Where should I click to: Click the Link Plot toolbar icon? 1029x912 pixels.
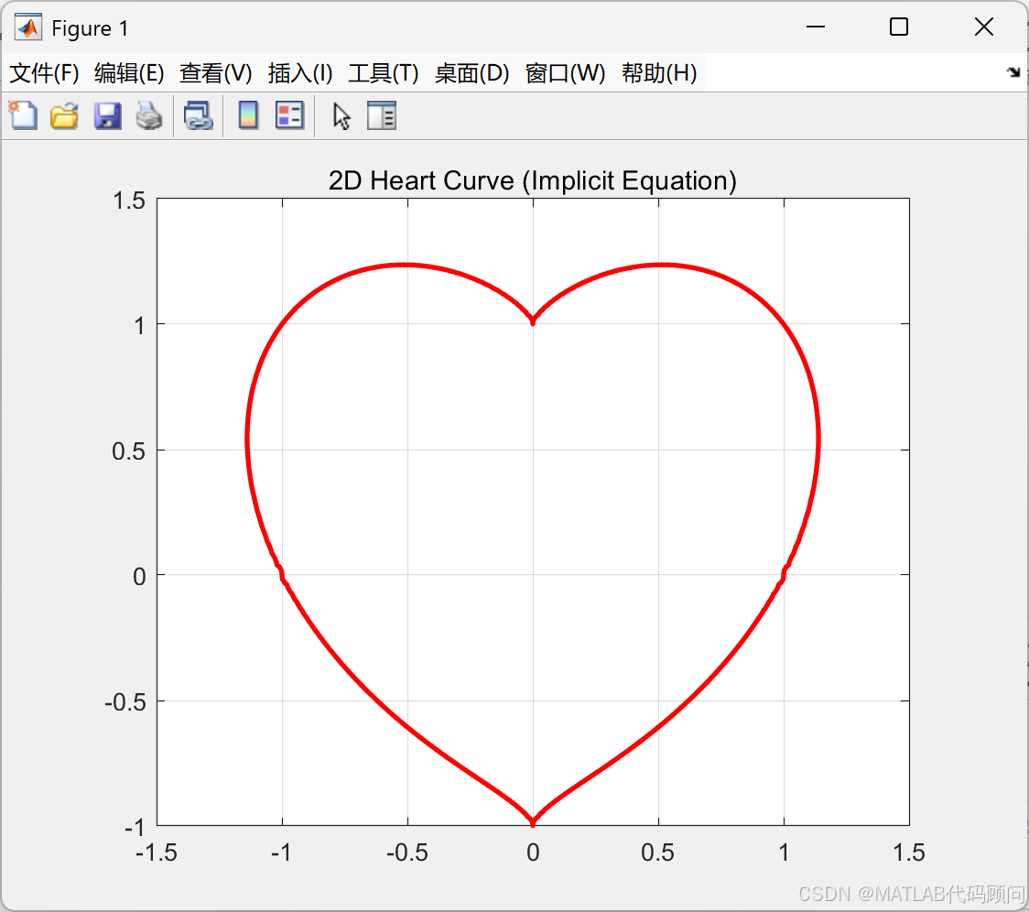pos(198,116)
